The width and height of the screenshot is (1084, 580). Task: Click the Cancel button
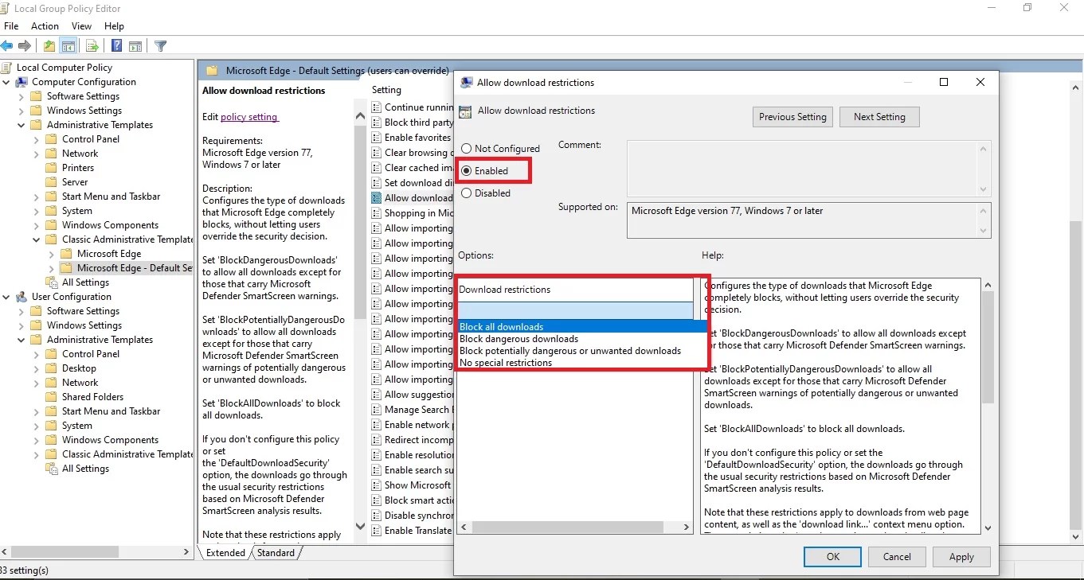[897, 557]
